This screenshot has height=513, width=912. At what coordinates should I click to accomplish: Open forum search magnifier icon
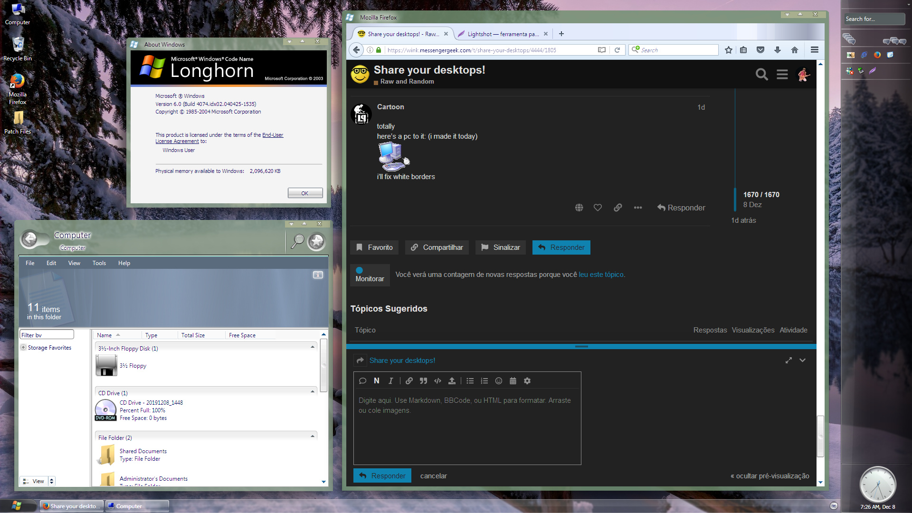[762, 75]
